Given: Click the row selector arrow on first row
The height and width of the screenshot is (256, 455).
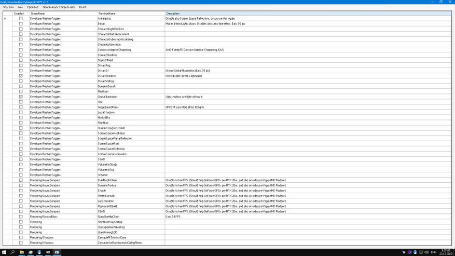Looking at the screenshot, I should coord(5,19).
